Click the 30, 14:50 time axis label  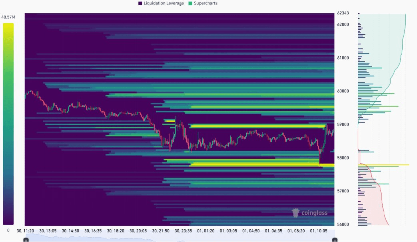tap(70, 231)
